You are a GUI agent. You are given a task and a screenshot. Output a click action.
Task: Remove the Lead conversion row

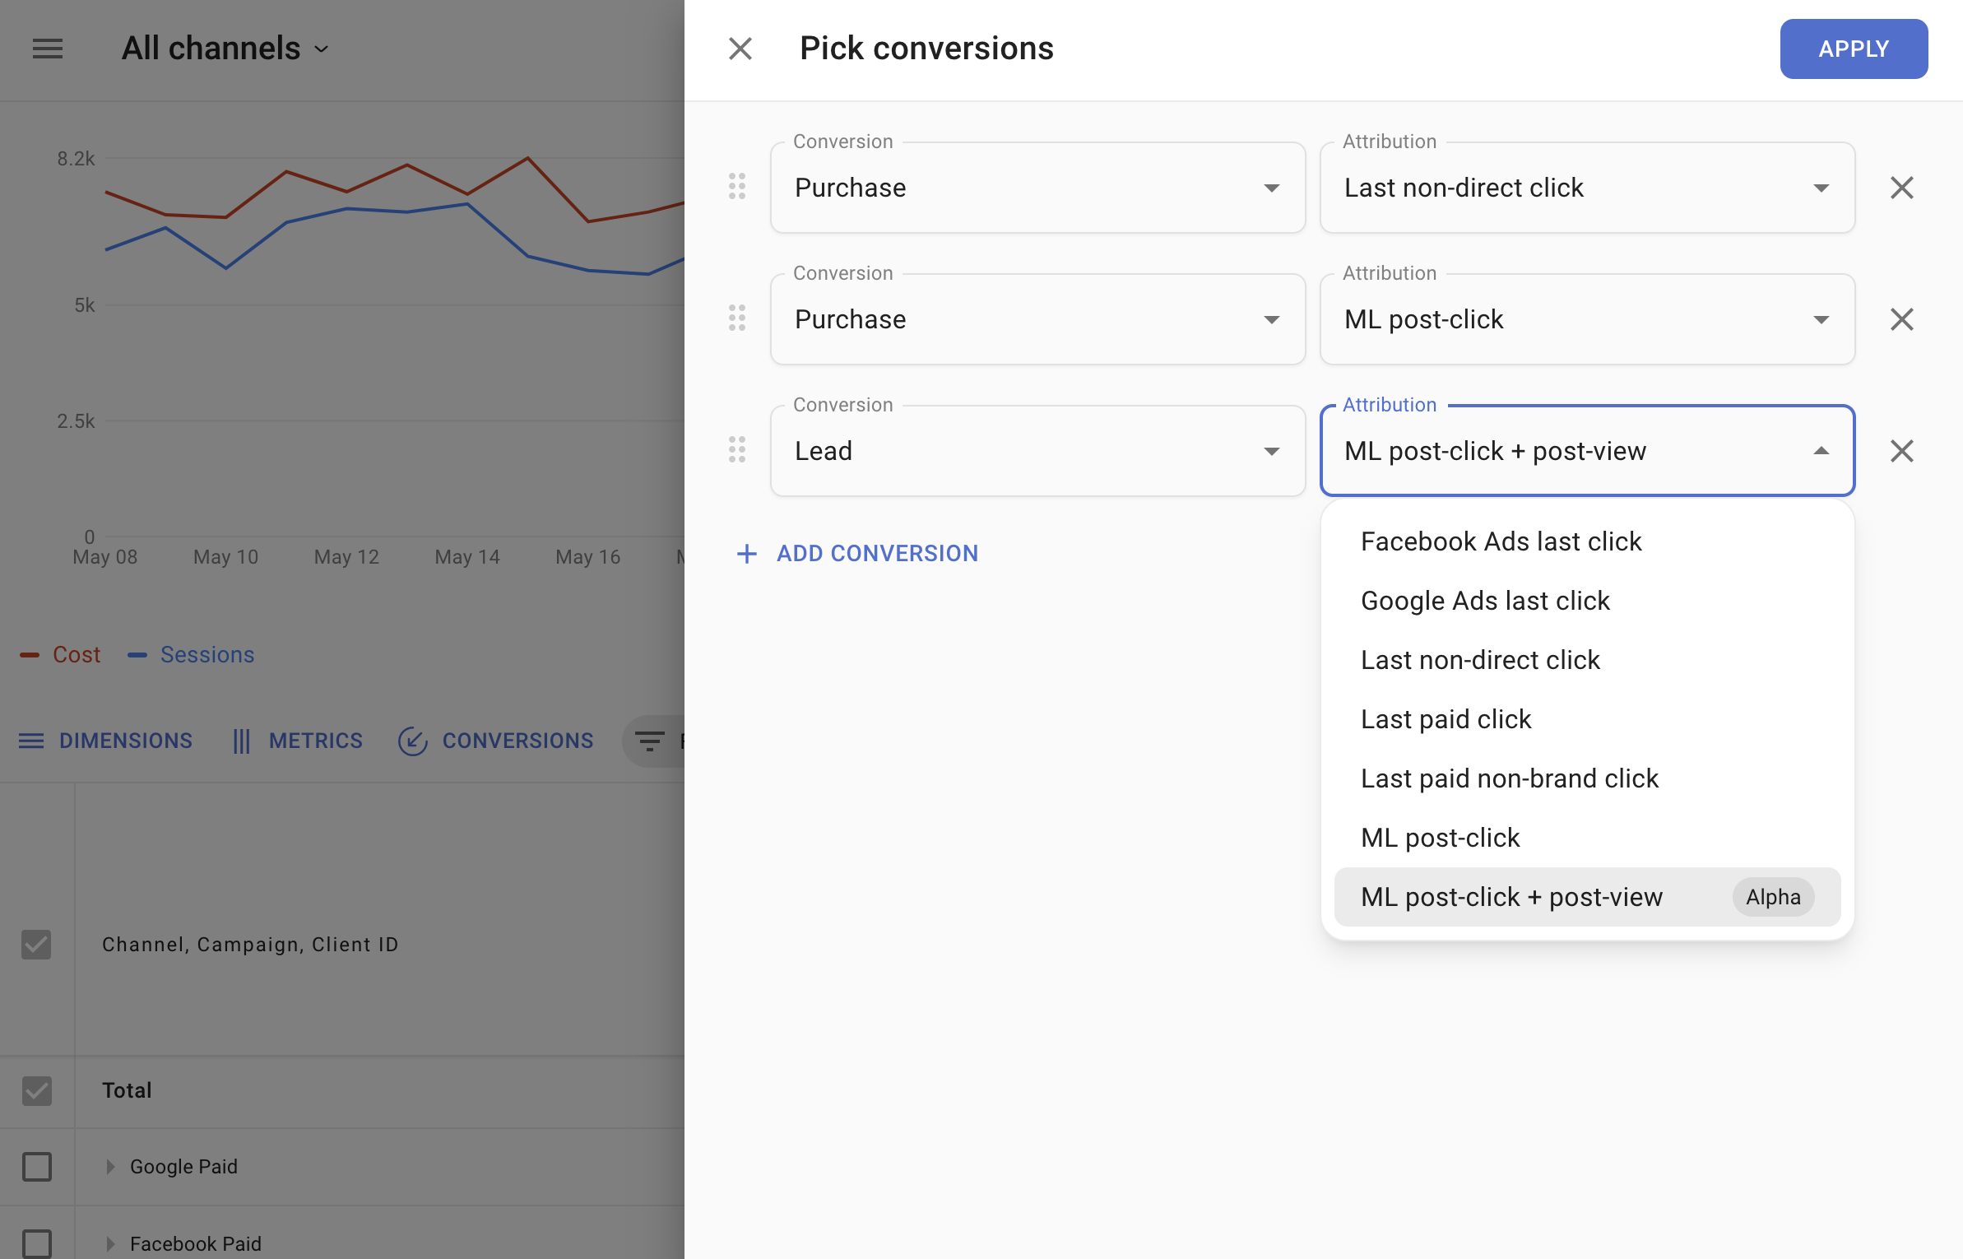1901,451
